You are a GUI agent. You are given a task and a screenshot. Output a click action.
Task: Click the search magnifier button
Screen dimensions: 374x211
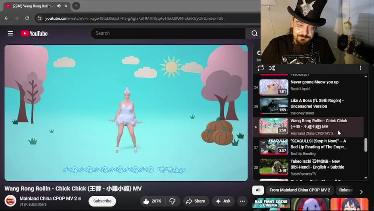pos(254,33)
